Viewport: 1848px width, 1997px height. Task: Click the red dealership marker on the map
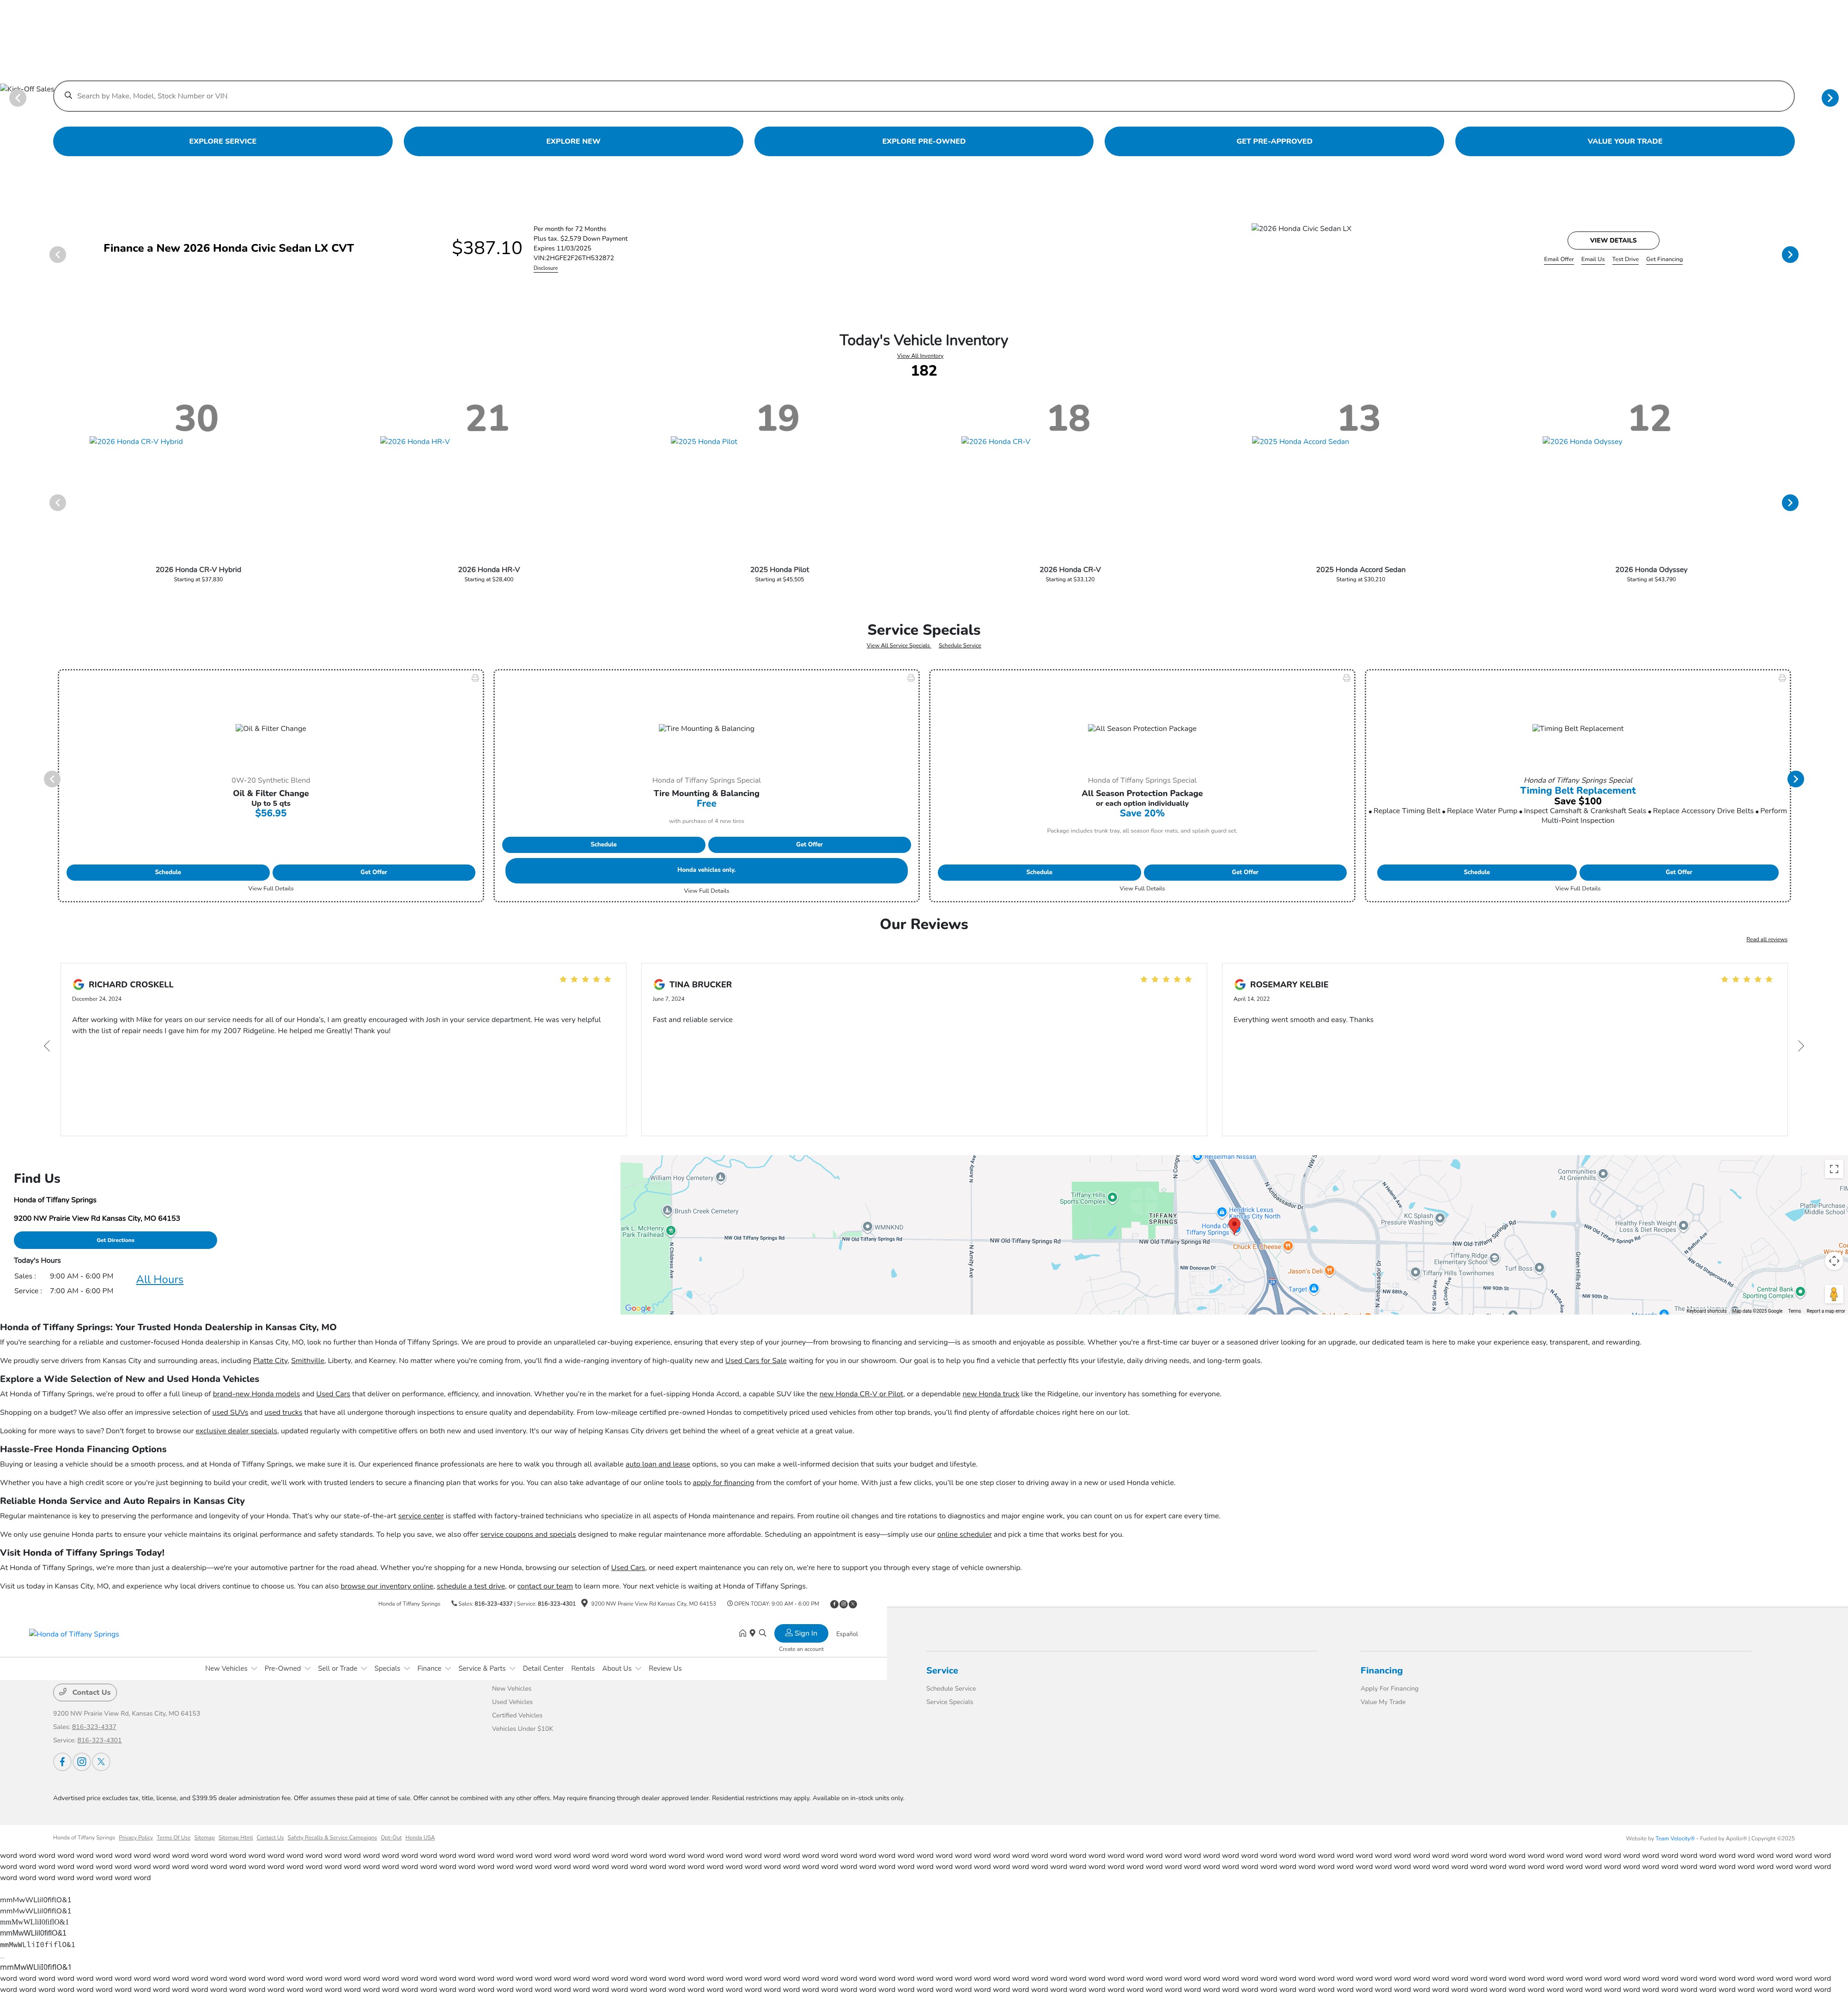click(1234, 1226)
